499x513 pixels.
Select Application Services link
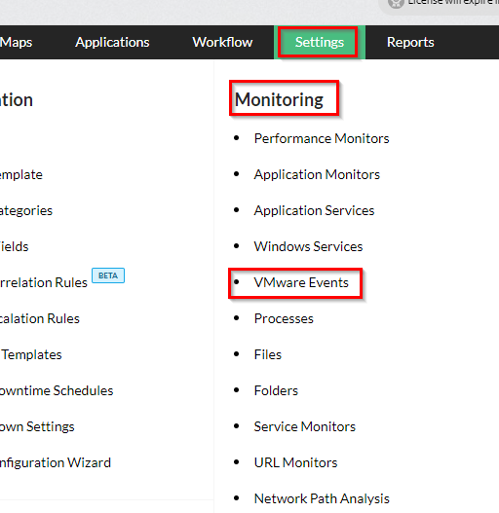click(x=314, y=210)
